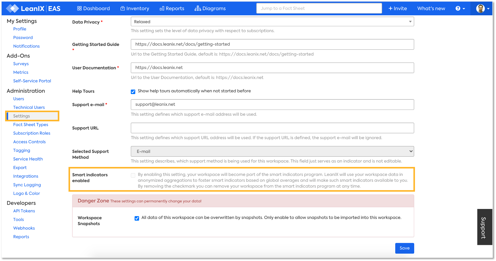Uncheck Show help tours automatically checkbox
This screenshot has height=261, width=496.
(x=133, y=92)
